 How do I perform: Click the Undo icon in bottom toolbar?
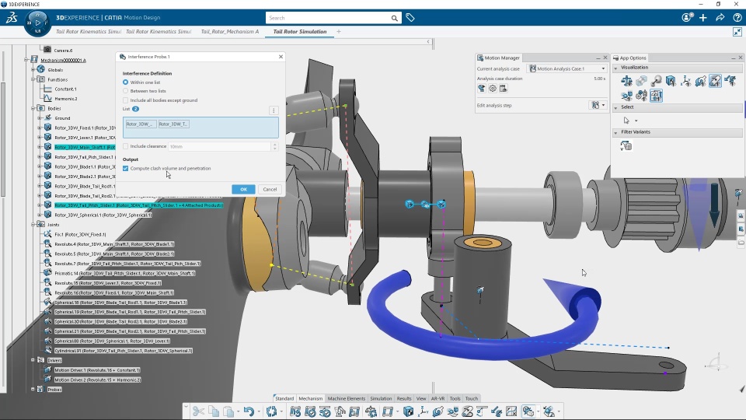[249, 411]
